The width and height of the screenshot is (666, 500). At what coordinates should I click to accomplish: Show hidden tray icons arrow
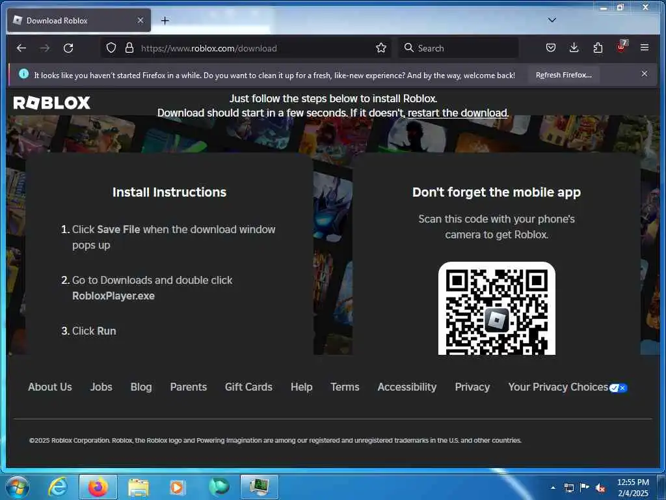553,488
